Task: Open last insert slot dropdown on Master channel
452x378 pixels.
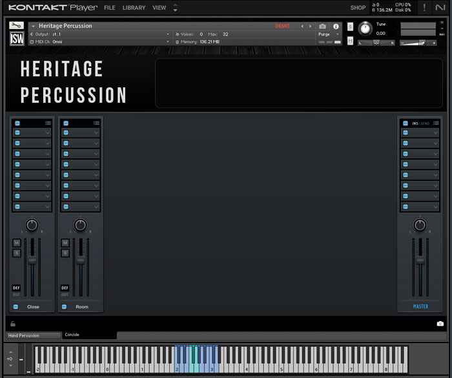Action: 436,207
